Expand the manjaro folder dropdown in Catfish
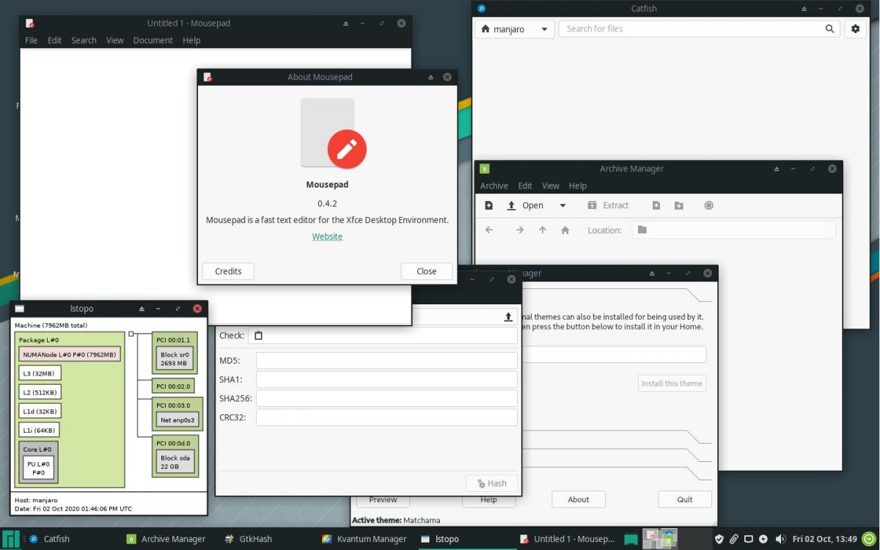Image resolution: width=880 pixels, height=550 pixels. coord(544,29)
